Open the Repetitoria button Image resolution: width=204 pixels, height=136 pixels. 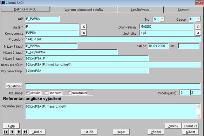pos(14,86)
